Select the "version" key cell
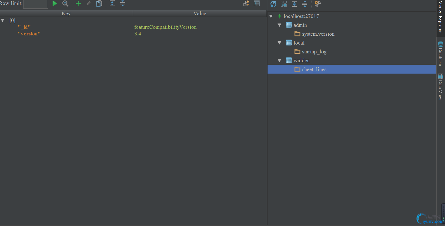Viewport: 445px width, 226px height. (x=29, y=34)
